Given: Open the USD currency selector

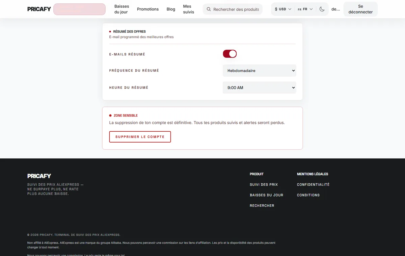Looking at the screenshot, I should coord(283,9).
